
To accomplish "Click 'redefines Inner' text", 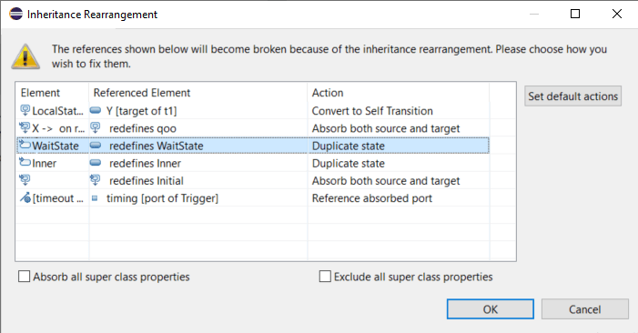I will [146, 163].
